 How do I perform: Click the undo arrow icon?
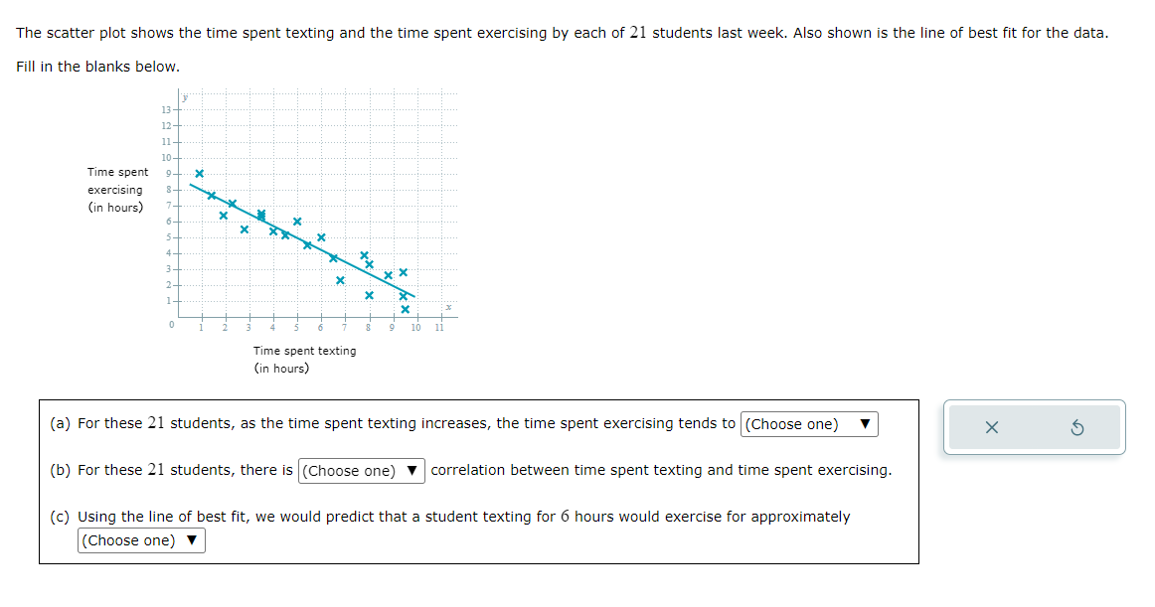click(x=1078, y=425)
